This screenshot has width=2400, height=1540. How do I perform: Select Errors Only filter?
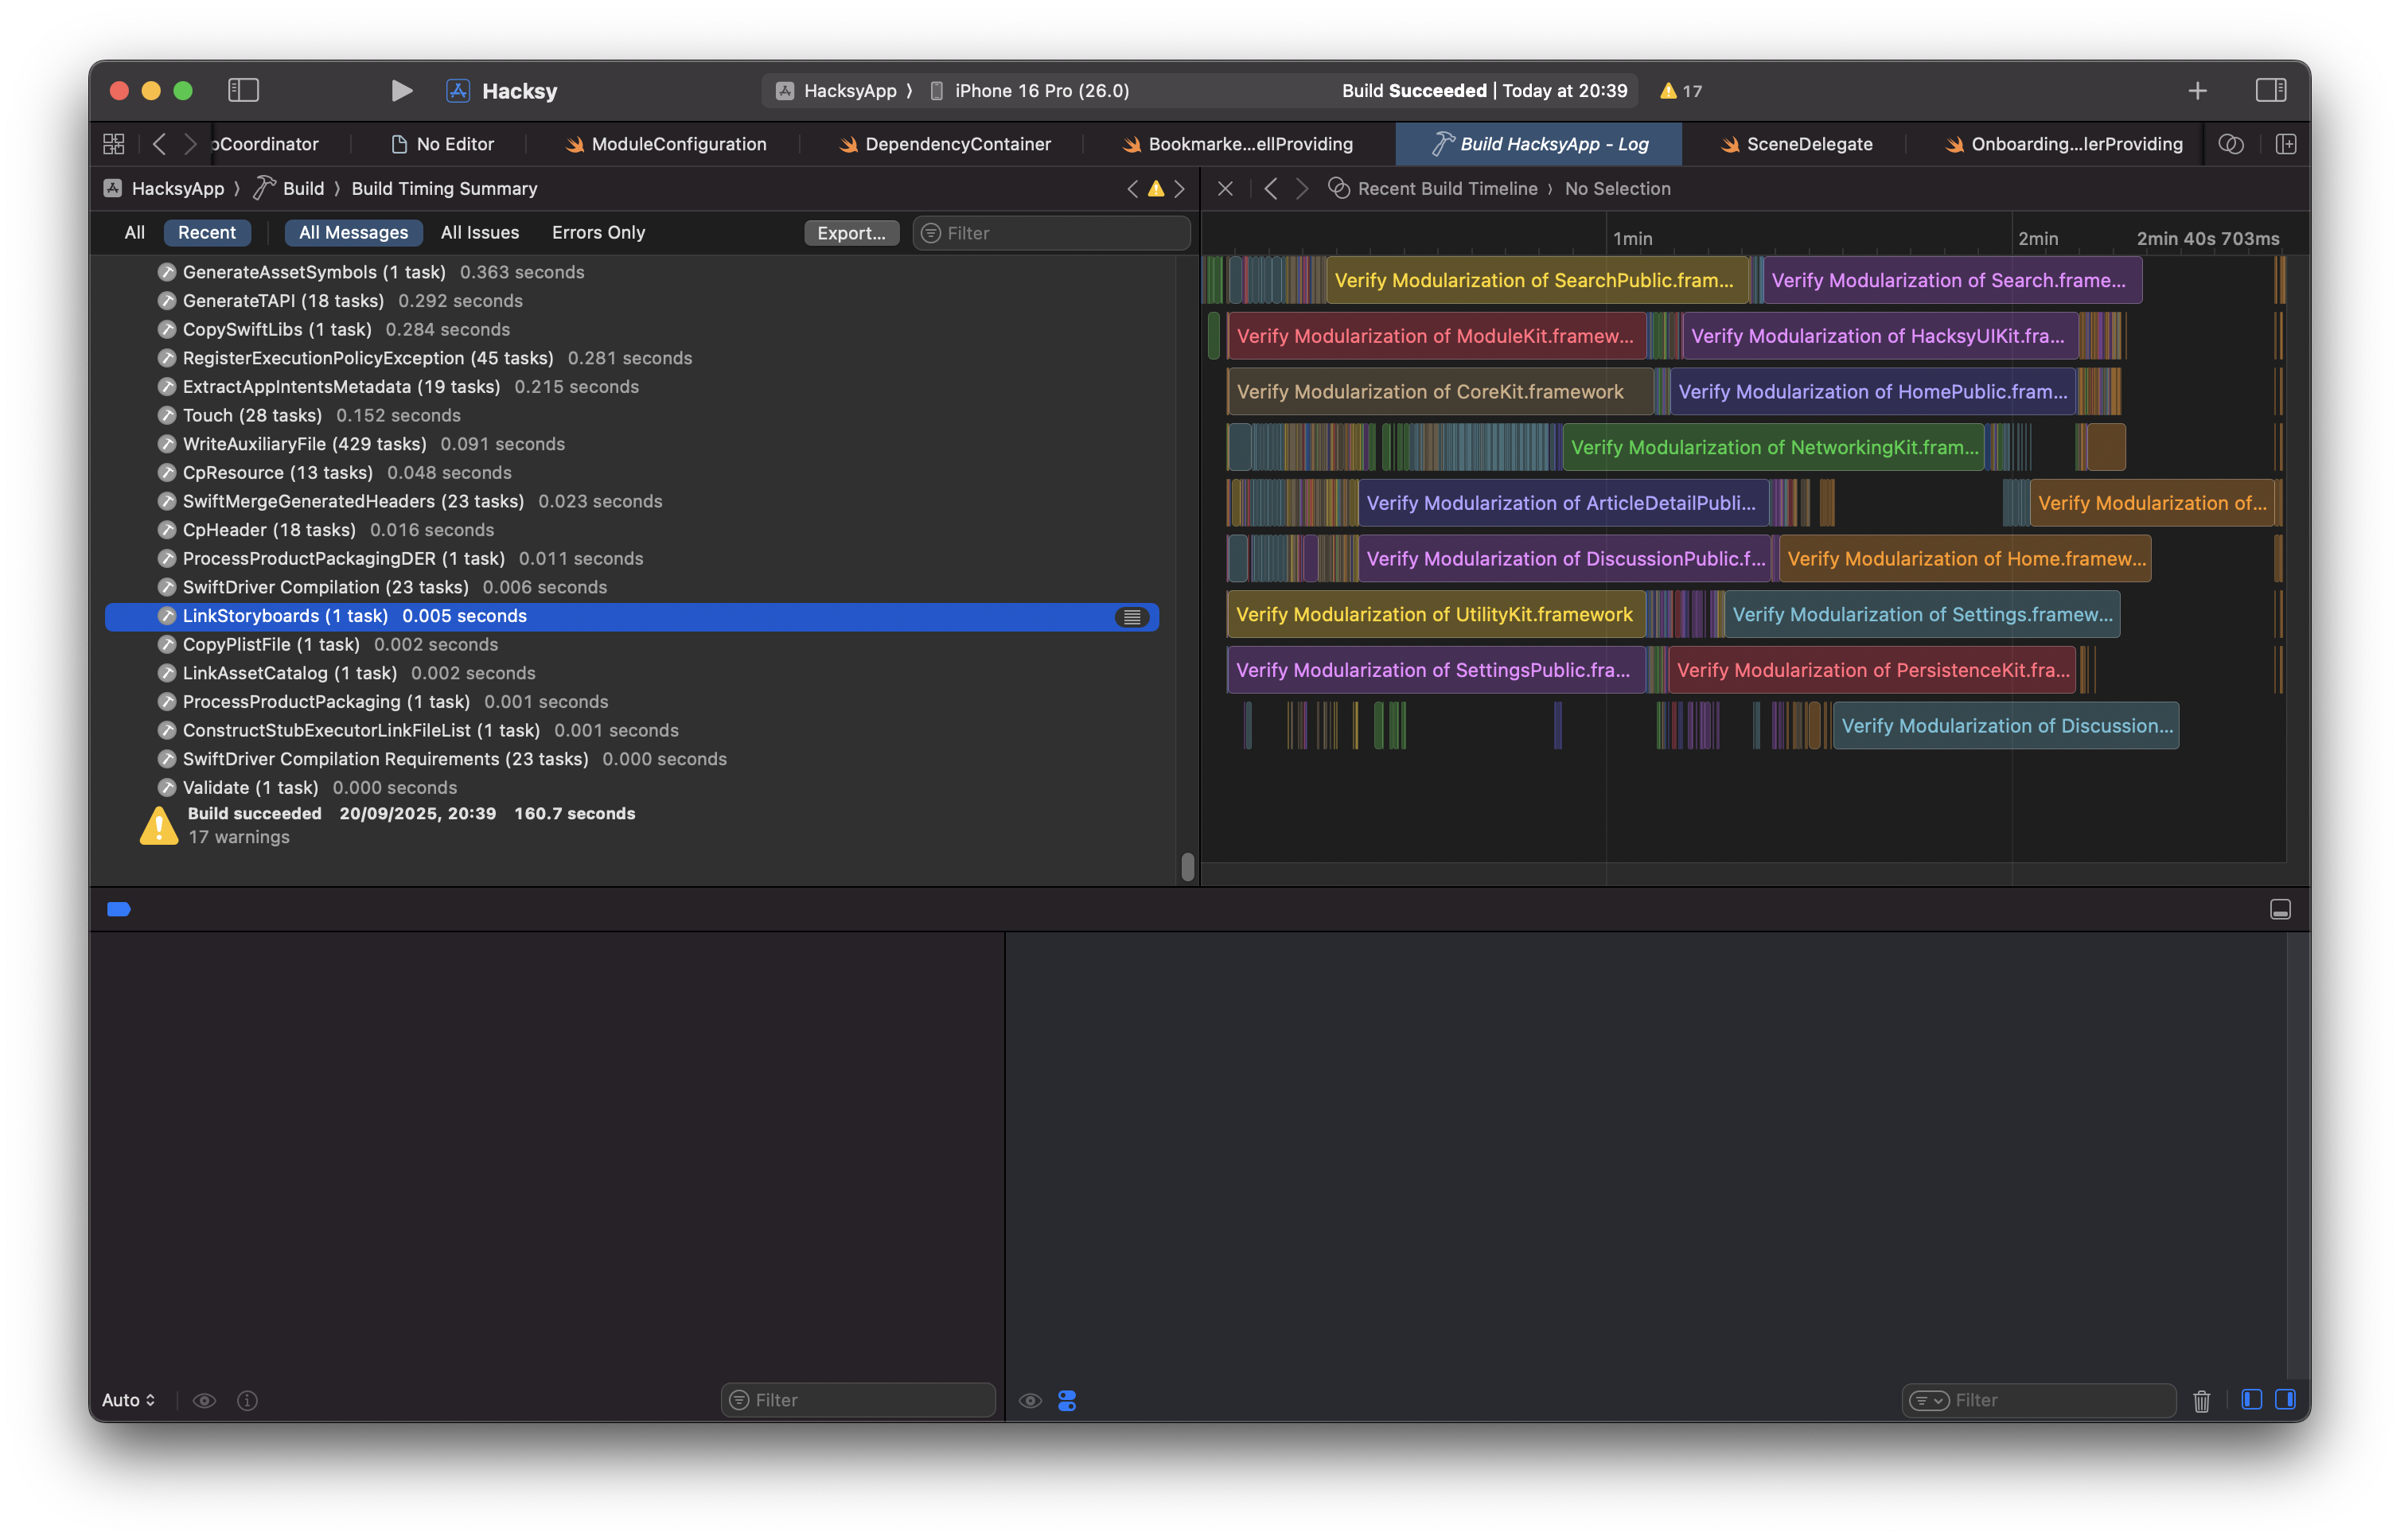(598, 233)
